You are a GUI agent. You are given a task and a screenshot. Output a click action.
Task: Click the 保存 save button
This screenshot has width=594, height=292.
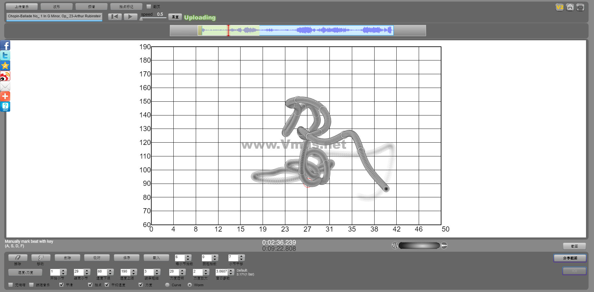[x=127, y=257]
